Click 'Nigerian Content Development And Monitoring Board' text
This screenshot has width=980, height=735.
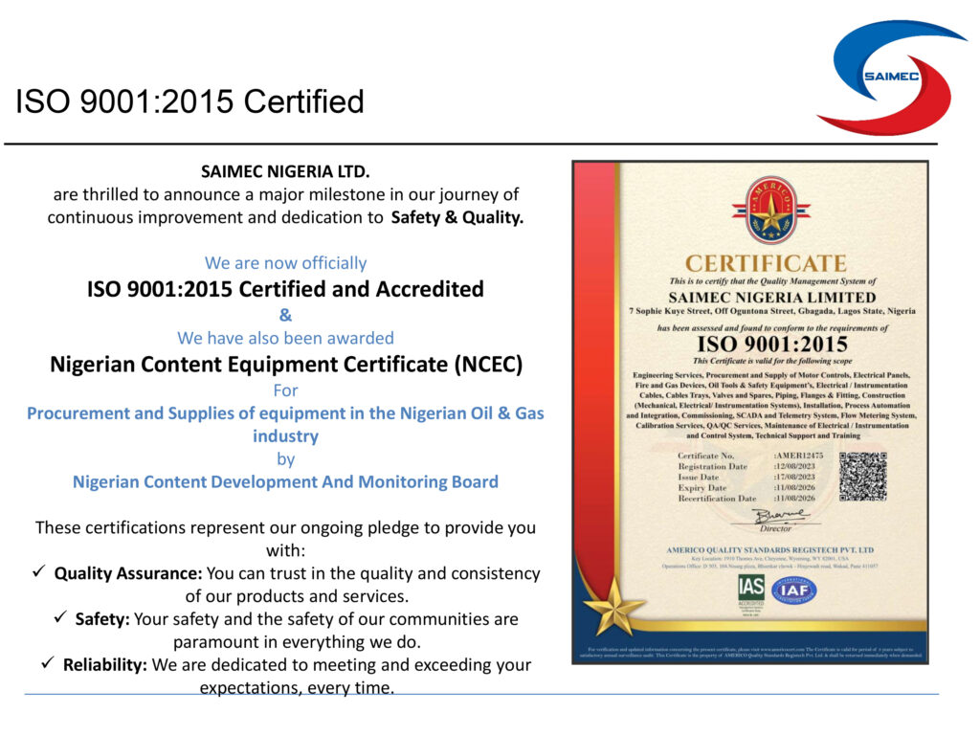pyautogui.click(x=285, y=481)
